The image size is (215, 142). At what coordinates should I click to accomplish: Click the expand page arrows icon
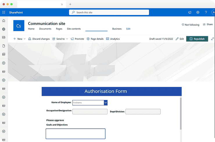coord(212,39)
